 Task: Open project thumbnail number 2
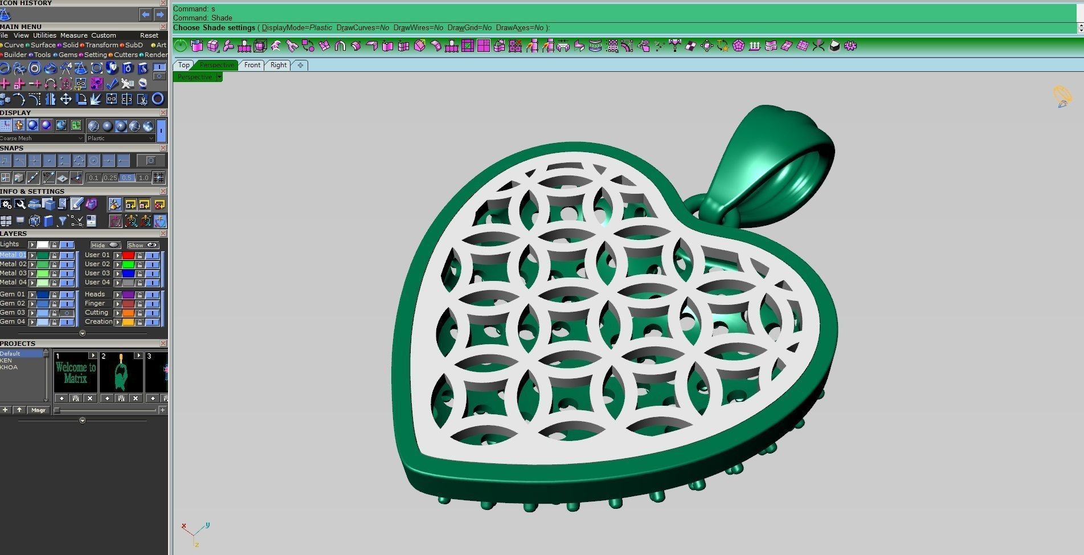tap(121, 373)
